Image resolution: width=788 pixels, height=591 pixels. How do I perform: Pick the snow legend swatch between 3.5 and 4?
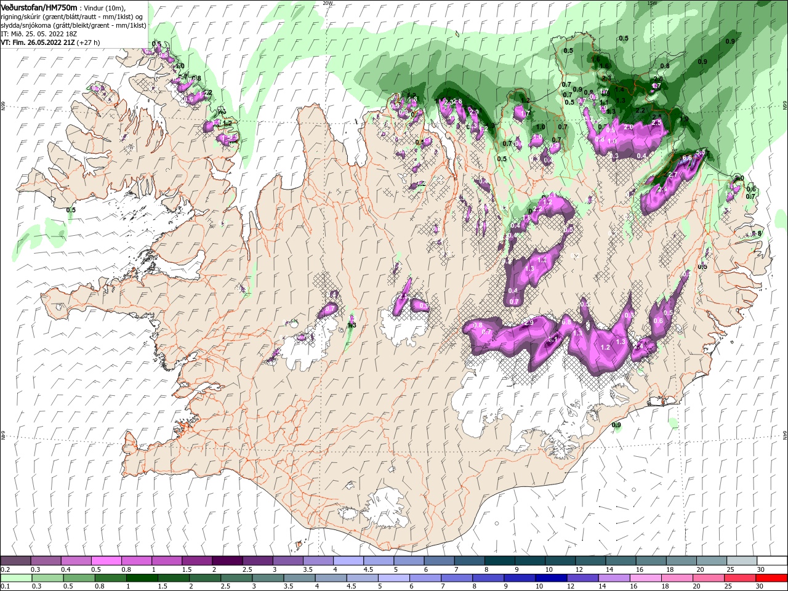point(318,561)
